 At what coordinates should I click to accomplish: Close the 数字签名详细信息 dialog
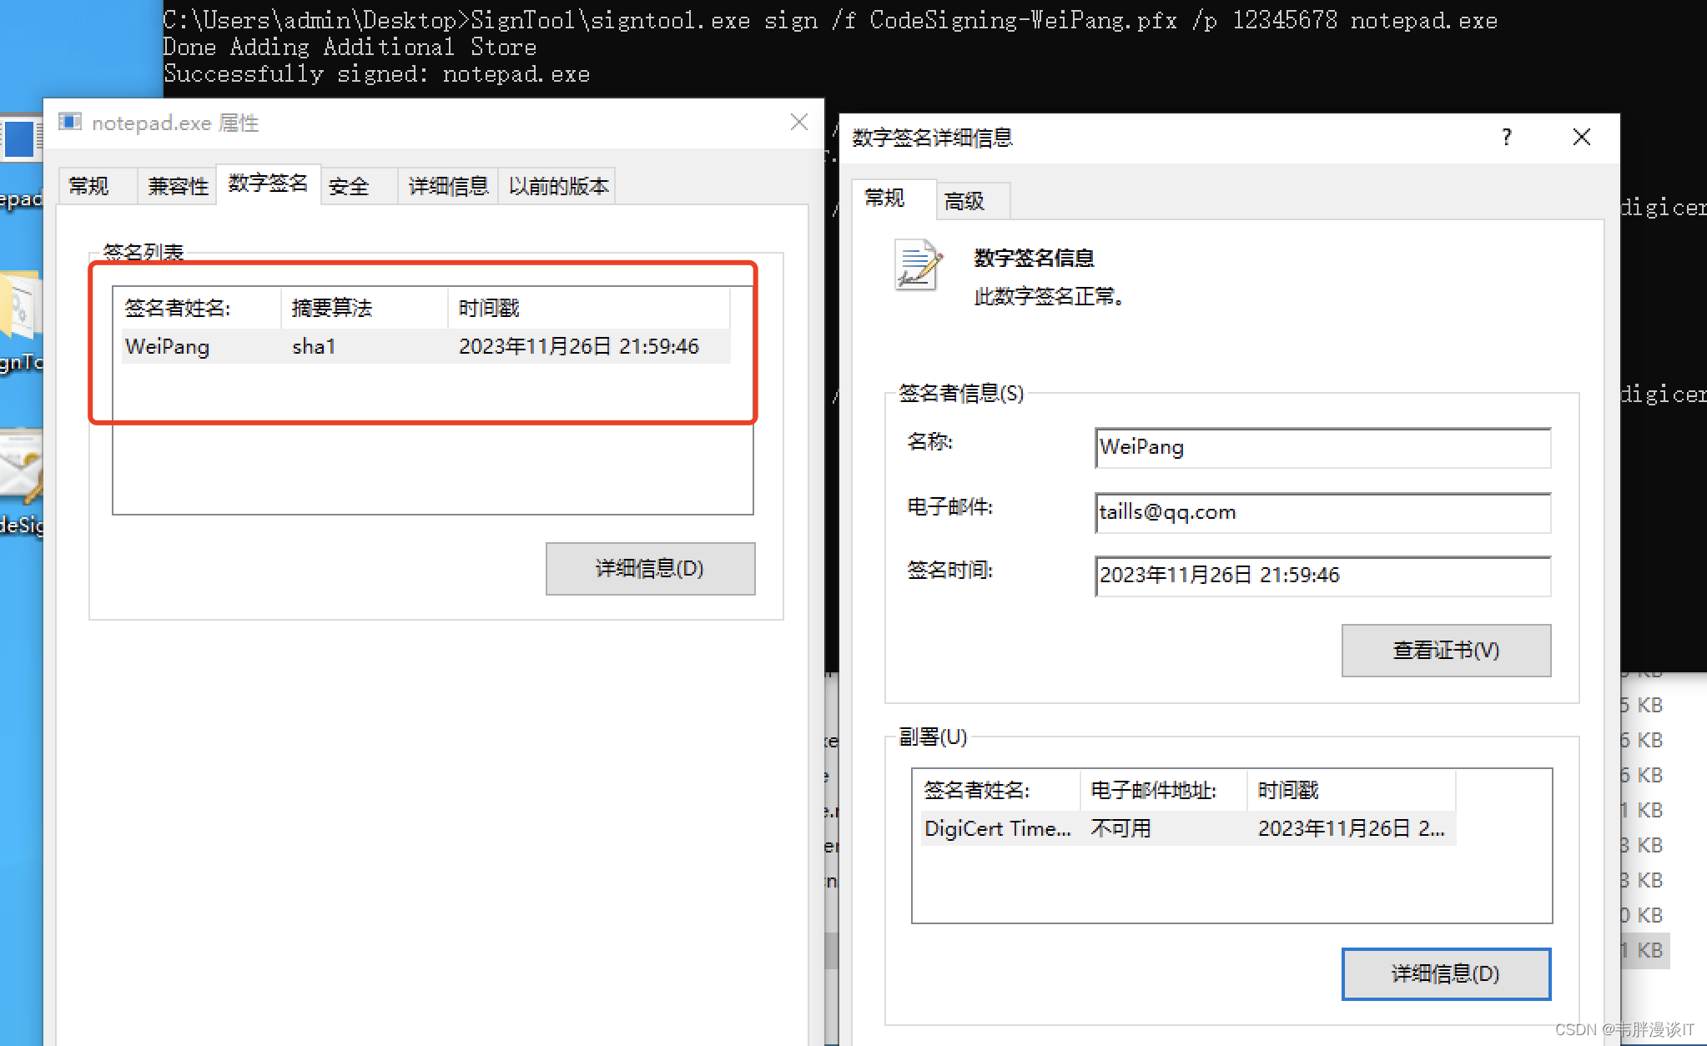click(x=1581, y=137)
